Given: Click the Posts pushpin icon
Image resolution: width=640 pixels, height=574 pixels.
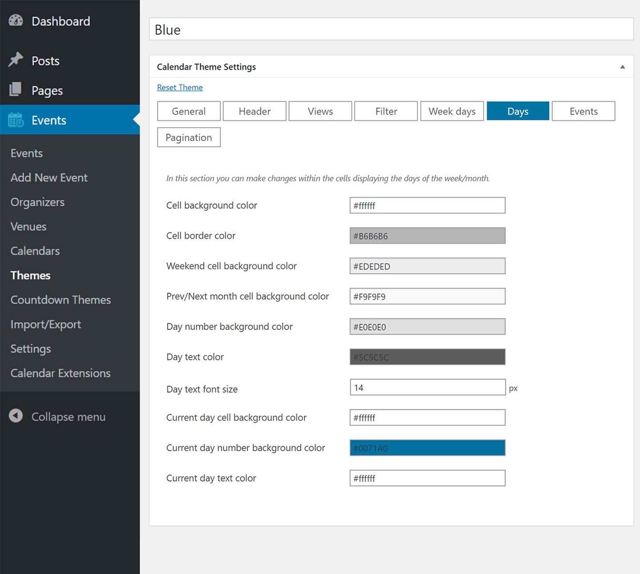Looking at the screenshot, I should 16,60.
